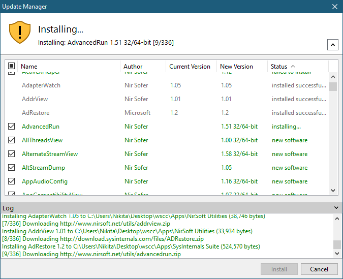343x279 pixels.
Task: Click the Log panel scrollbar thumb
Action: (x=337, y=244)
